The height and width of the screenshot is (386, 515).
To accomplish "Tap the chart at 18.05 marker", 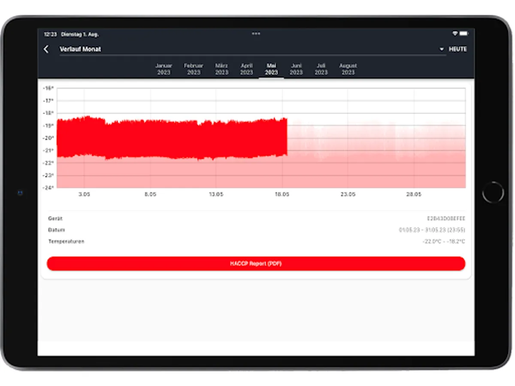I will pos(282,194).
